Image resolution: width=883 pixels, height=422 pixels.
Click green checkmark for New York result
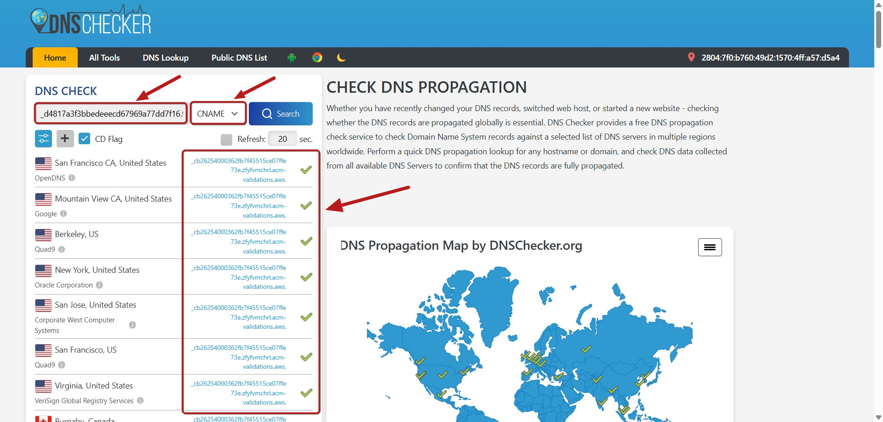pyautogui.click(x=306, y=277)
